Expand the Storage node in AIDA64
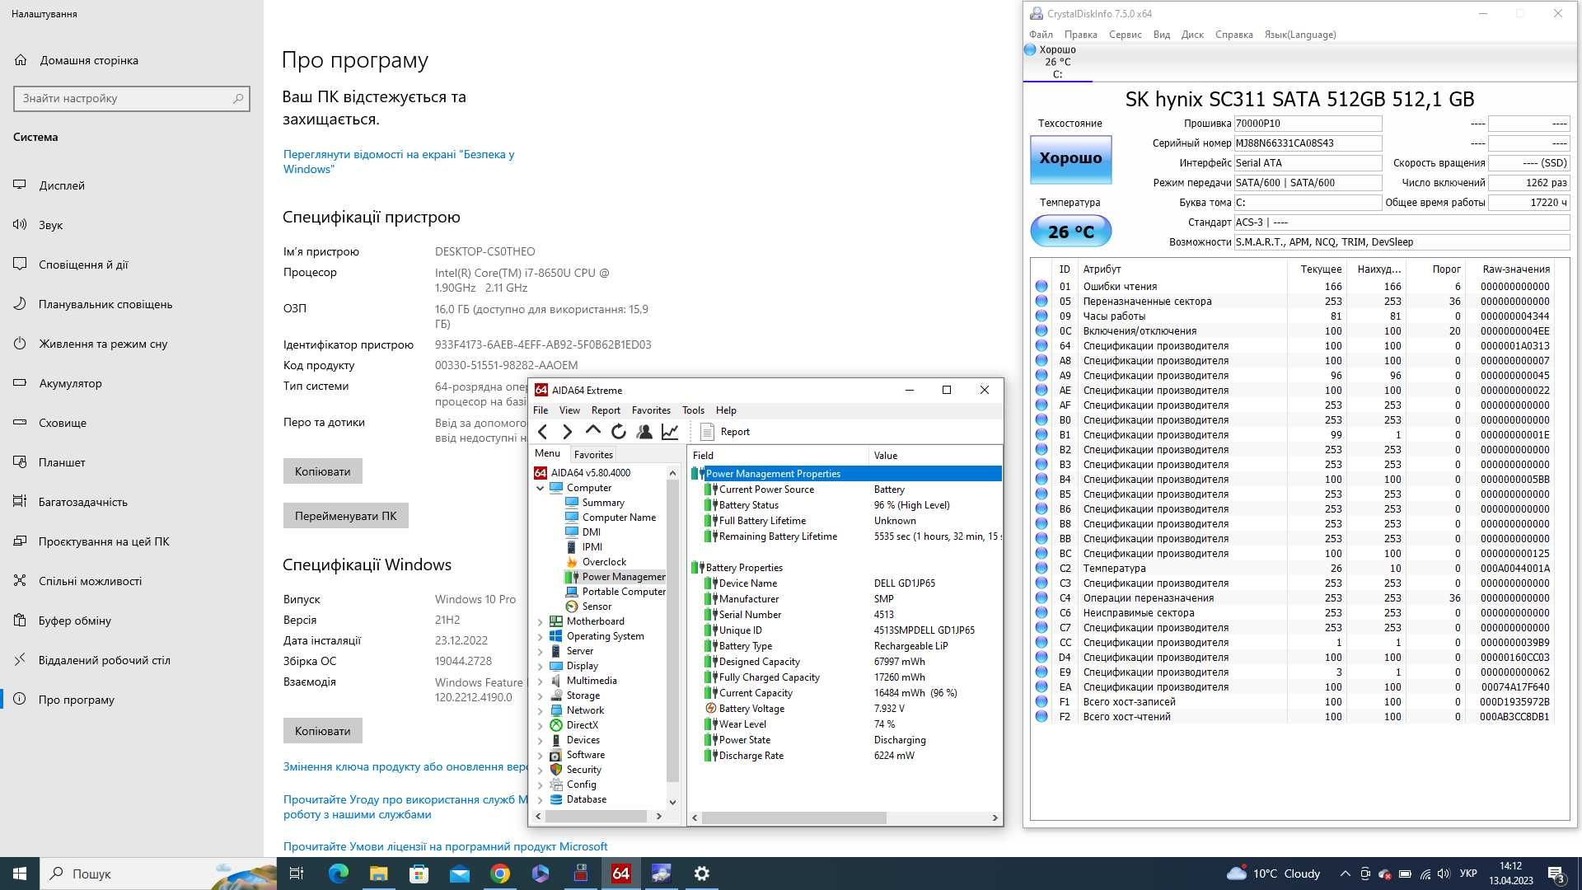Image resolution: width=1582 pixels, height=890 pixels. [541, 696]
